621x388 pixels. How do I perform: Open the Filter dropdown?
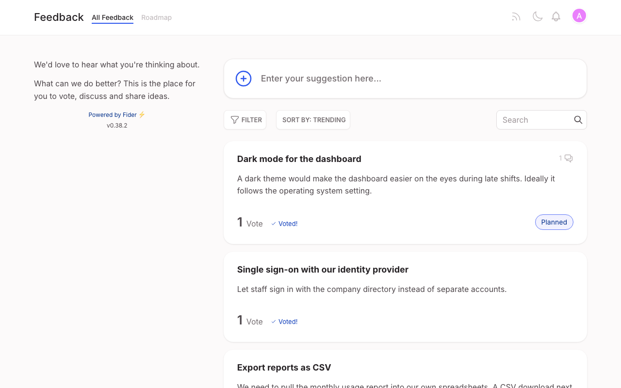pos(245,120)
